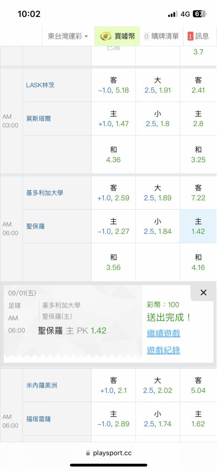Screen dimensions: 217x471
Task: Choose 小 2.5, 1.84 for 聖保羅 match
Action: (x=158, y=226)
